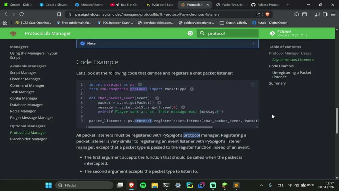Open Spotify from the taskbar
339x191 pixels.
(143, 185)
